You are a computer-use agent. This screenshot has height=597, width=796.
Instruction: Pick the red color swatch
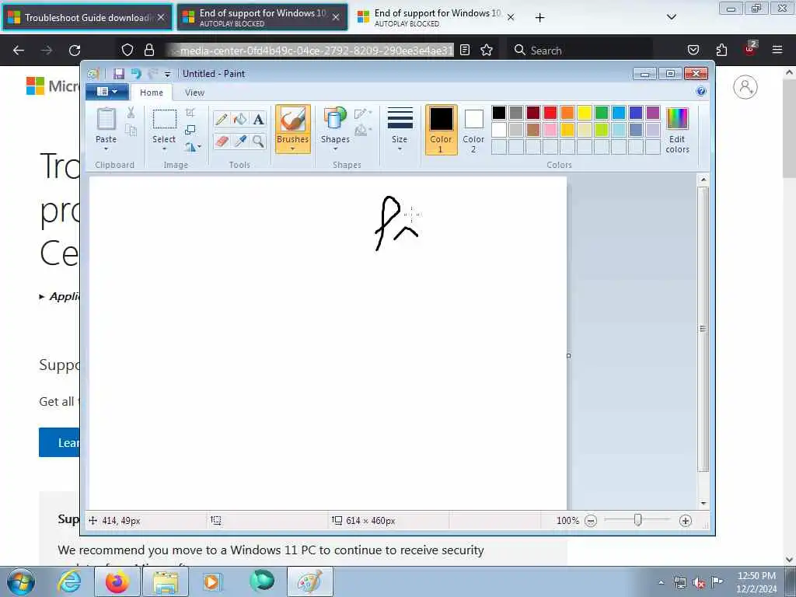click(x=550, y=113)
